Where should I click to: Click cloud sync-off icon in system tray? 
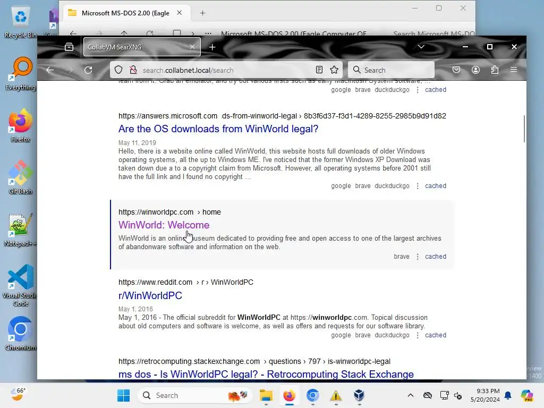tap(428, 395)
